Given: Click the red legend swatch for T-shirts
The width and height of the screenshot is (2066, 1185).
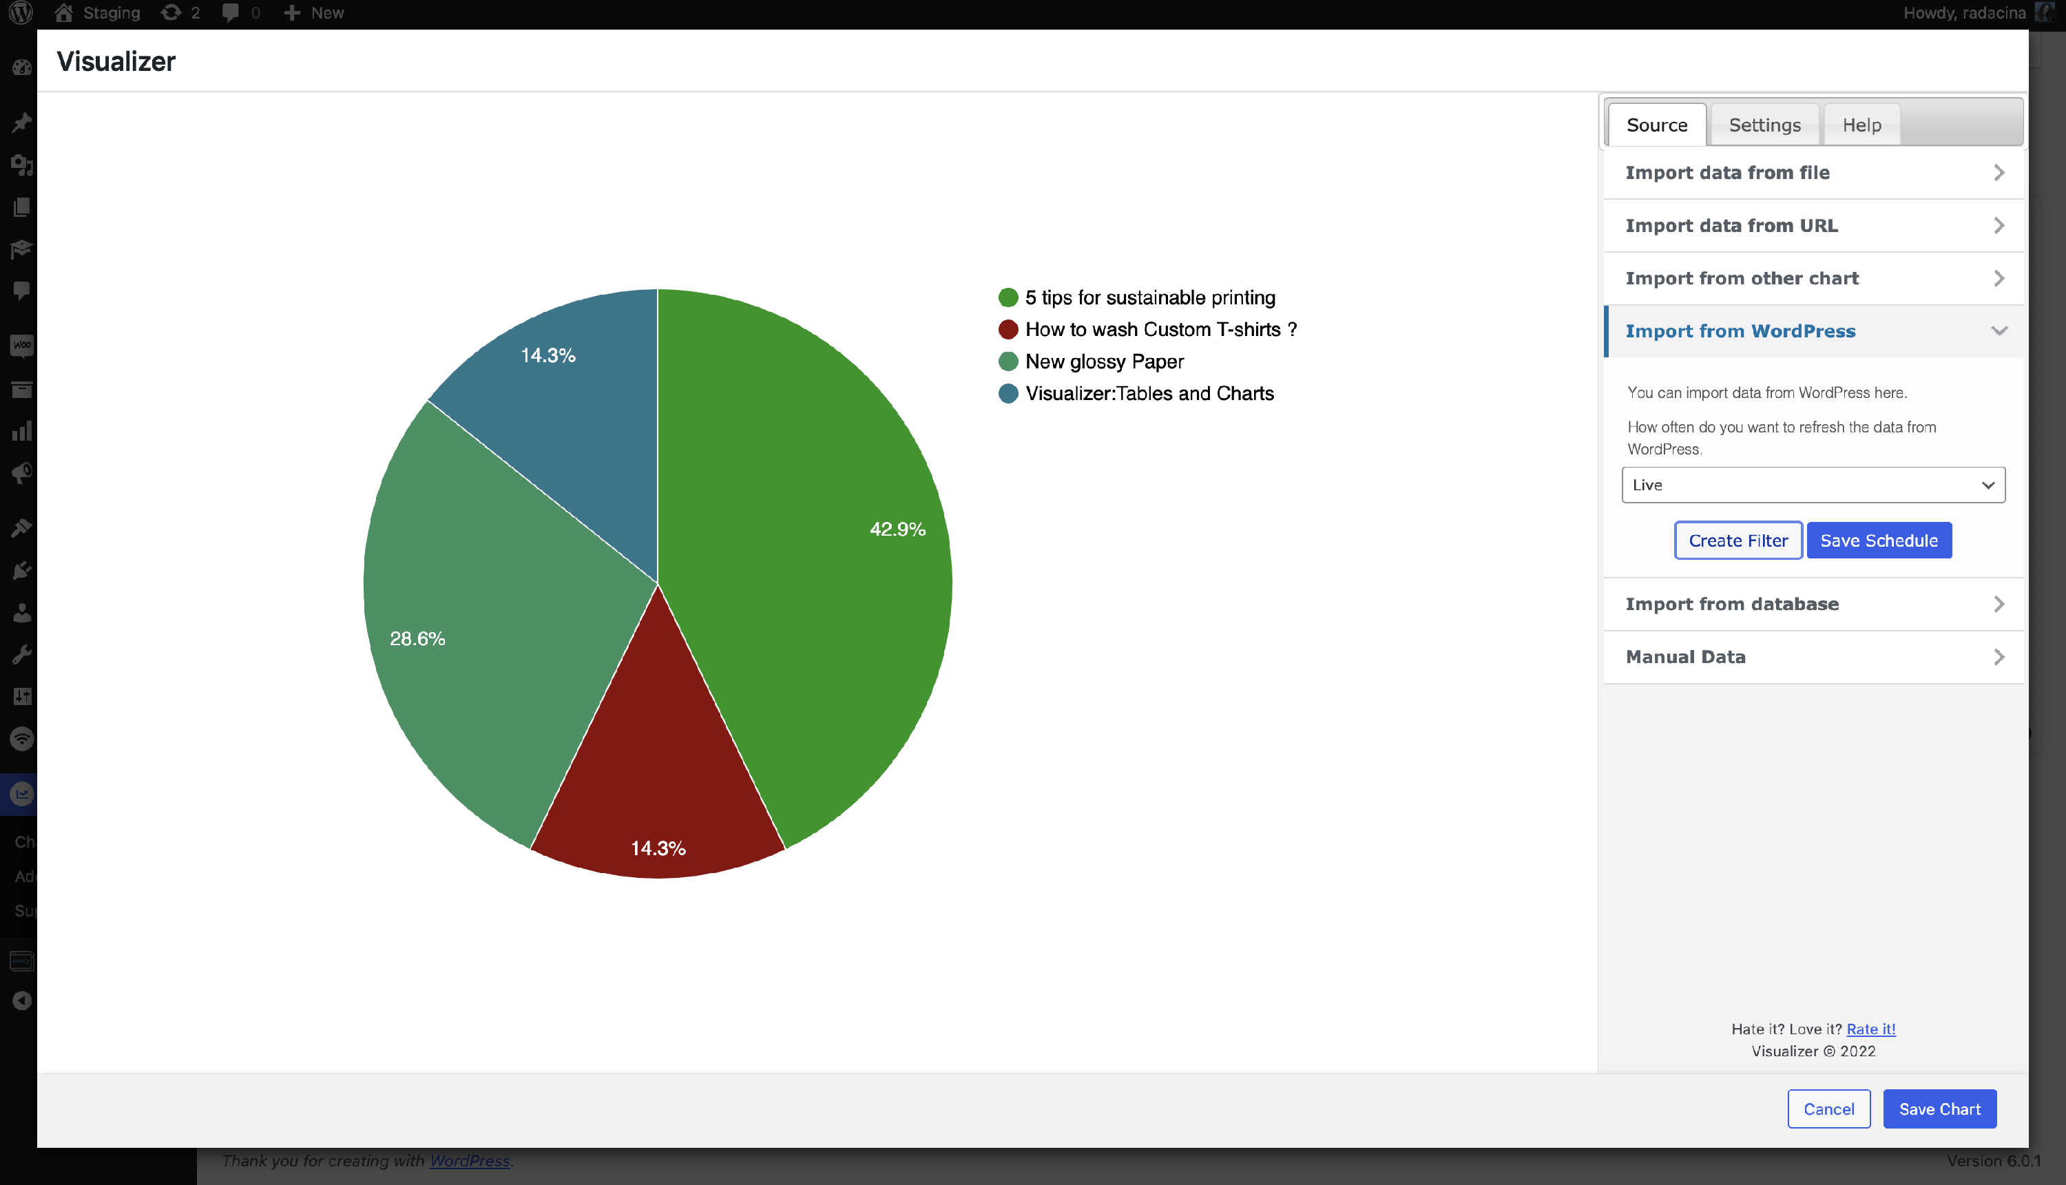Looking at the screenshot, I should 1008,330.
